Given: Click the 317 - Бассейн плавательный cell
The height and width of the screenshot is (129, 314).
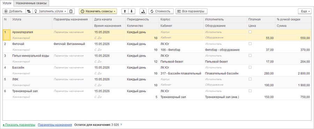Looking at the screenshot, I should click(x=181, y=73).
